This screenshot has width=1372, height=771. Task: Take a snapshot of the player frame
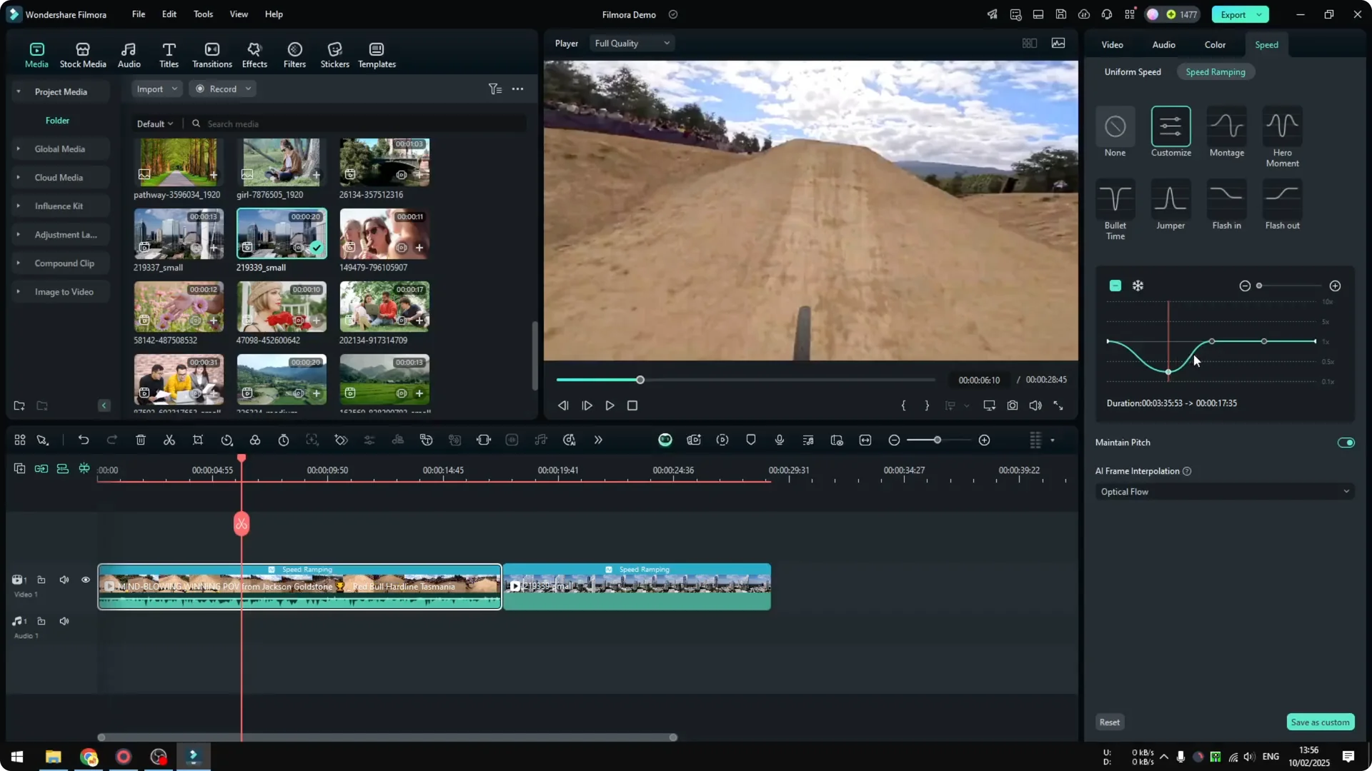(x=1012, y=405)
